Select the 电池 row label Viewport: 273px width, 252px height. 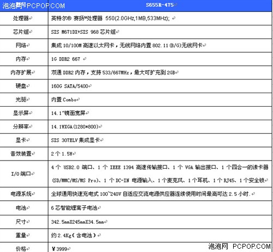pyautogui.click(x=21, y=208)
